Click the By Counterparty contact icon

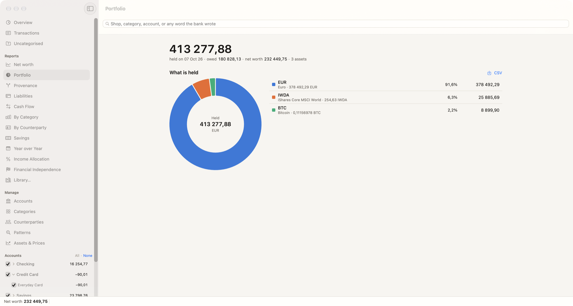point(8,127)
